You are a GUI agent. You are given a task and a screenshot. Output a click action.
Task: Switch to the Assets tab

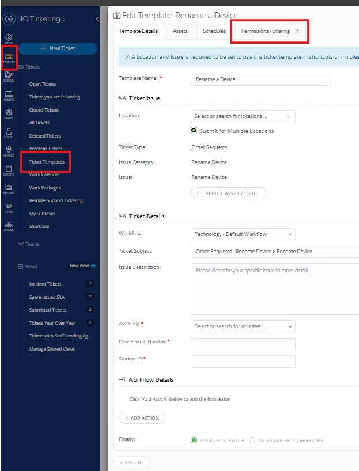[180, 31]
